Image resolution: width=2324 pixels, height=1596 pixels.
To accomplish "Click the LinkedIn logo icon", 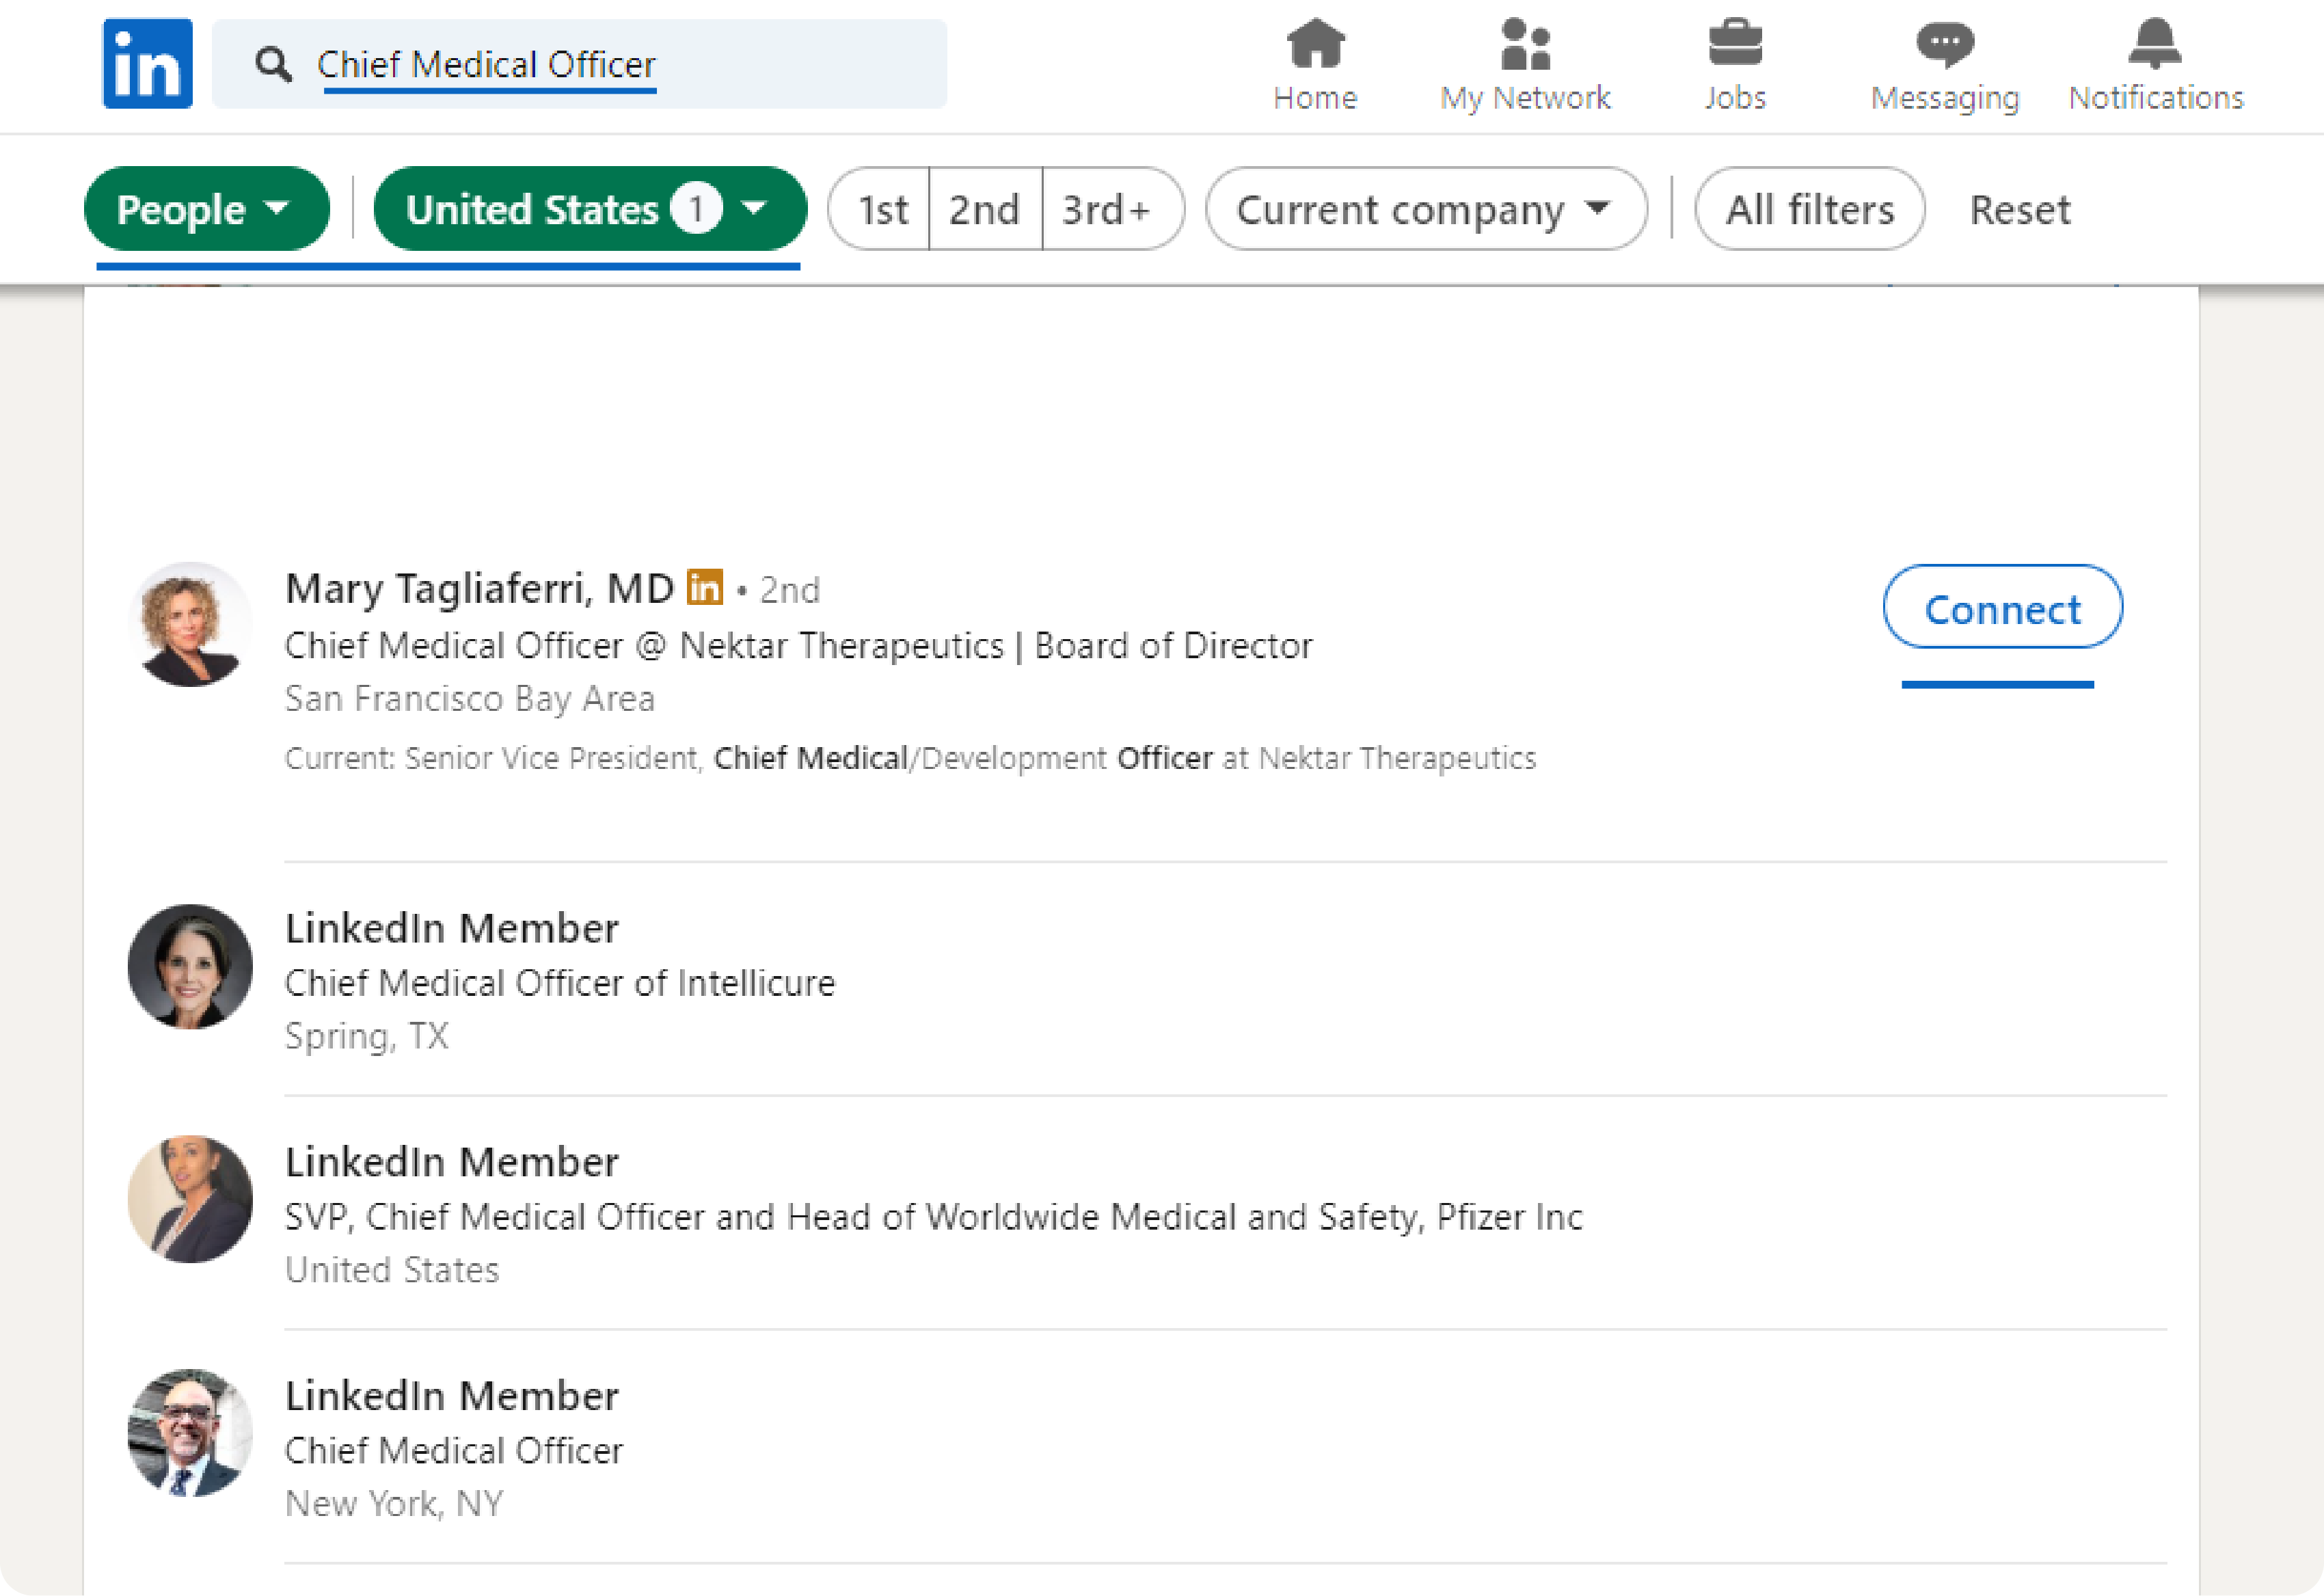I will click(x=148, y=64).
